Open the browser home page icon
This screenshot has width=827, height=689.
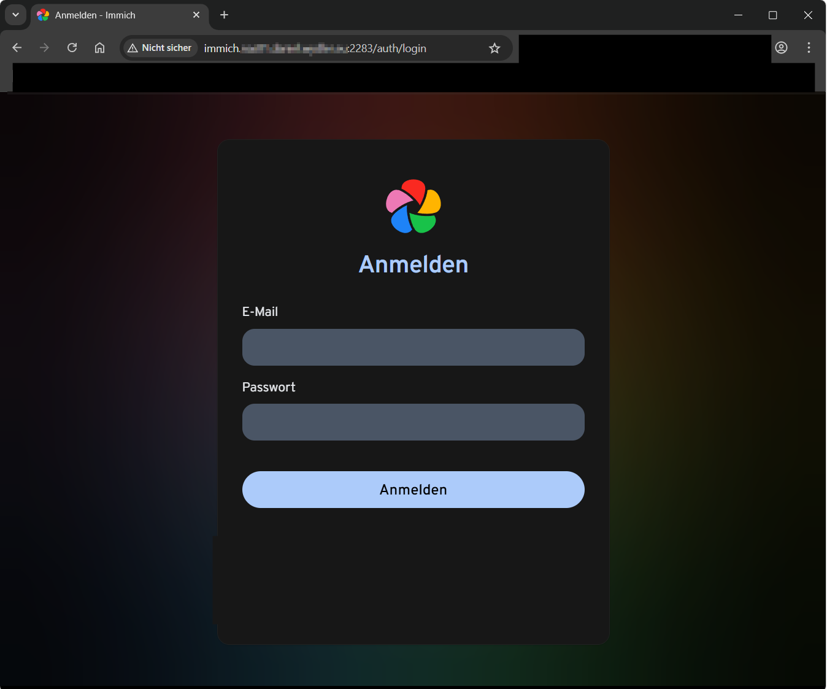[99, 48]
